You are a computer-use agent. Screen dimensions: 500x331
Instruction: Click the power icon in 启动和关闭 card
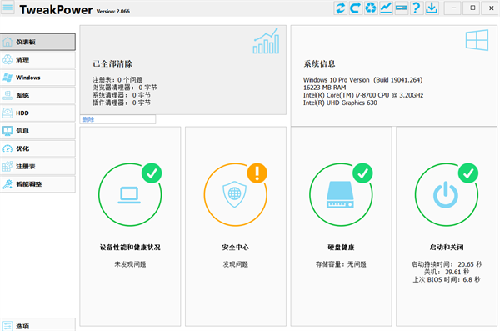tap(446, 195)
